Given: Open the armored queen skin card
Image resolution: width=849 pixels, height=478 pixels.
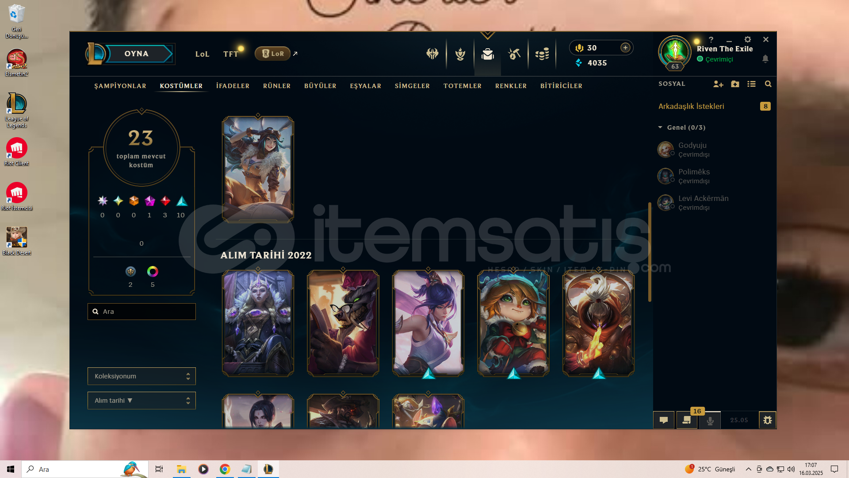Looking at the screenshot, I should click(258, 323).
